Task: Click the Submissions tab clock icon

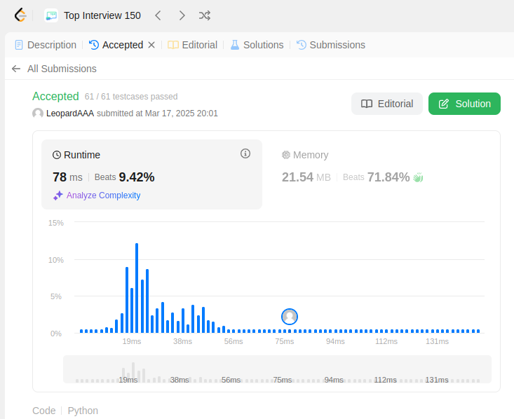Action: pyautogui.click(x=302, y=45)
